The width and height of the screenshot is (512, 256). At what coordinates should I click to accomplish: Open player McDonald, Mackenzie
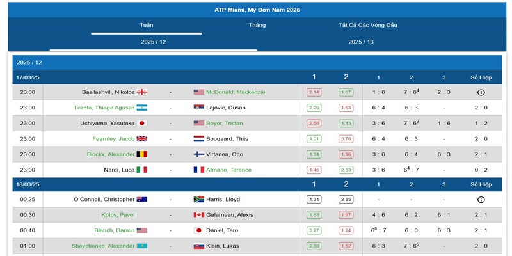click(236, 92)
